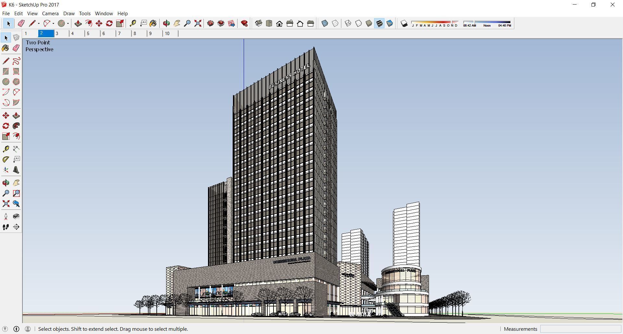Enable Hidden Line face style
This screenshot has width=623, height=334.
[x=358, y=23]
